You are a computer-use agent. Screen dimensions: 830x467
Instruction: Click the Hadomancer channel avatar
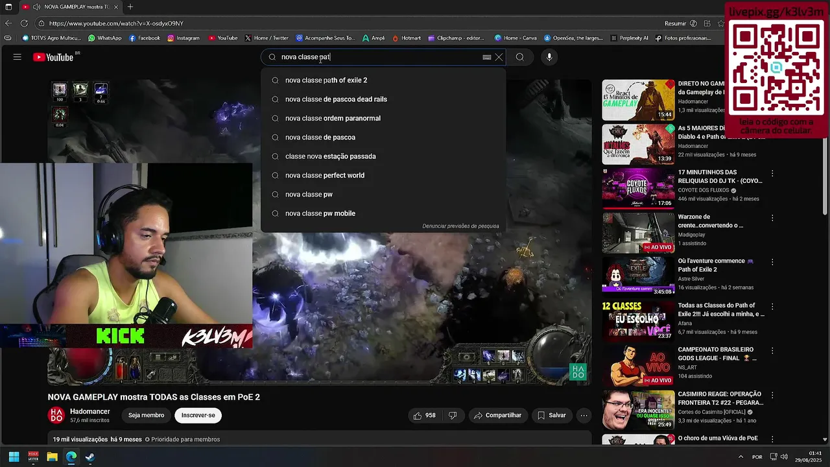click(56, 415)
